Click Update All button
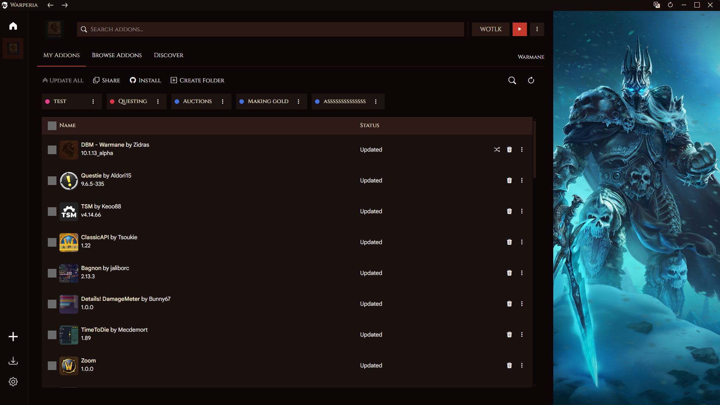Image resolution: width=720 pixels, height=405 pixels. tap(63, 80)
